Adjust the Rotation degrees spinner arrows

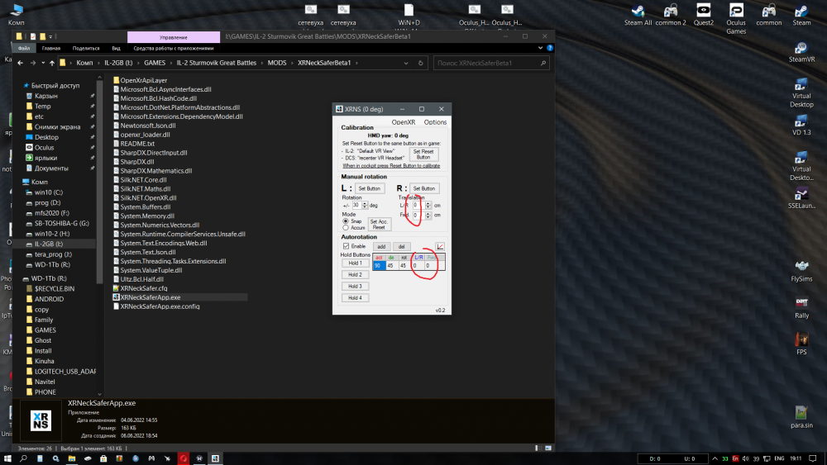pyautogui.click(x=365, y=206)
